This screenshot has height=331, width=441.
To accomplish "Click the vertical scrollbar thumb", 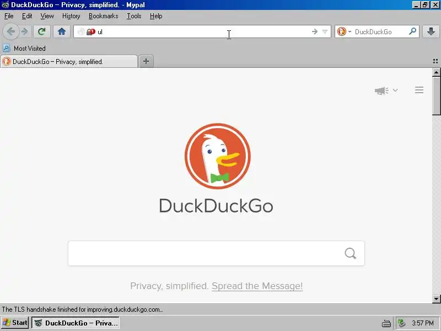I will click(436, 95).
